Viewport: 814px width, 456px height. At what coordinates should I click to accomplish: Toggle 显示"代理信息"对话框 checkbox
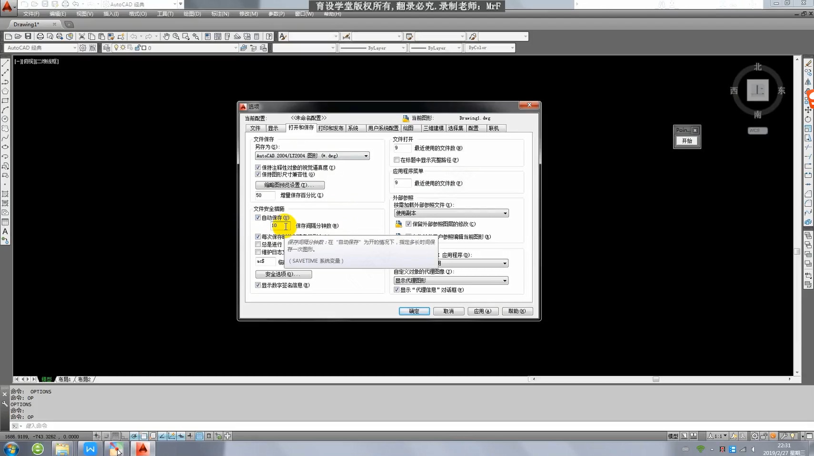click(x=397, y=290)
